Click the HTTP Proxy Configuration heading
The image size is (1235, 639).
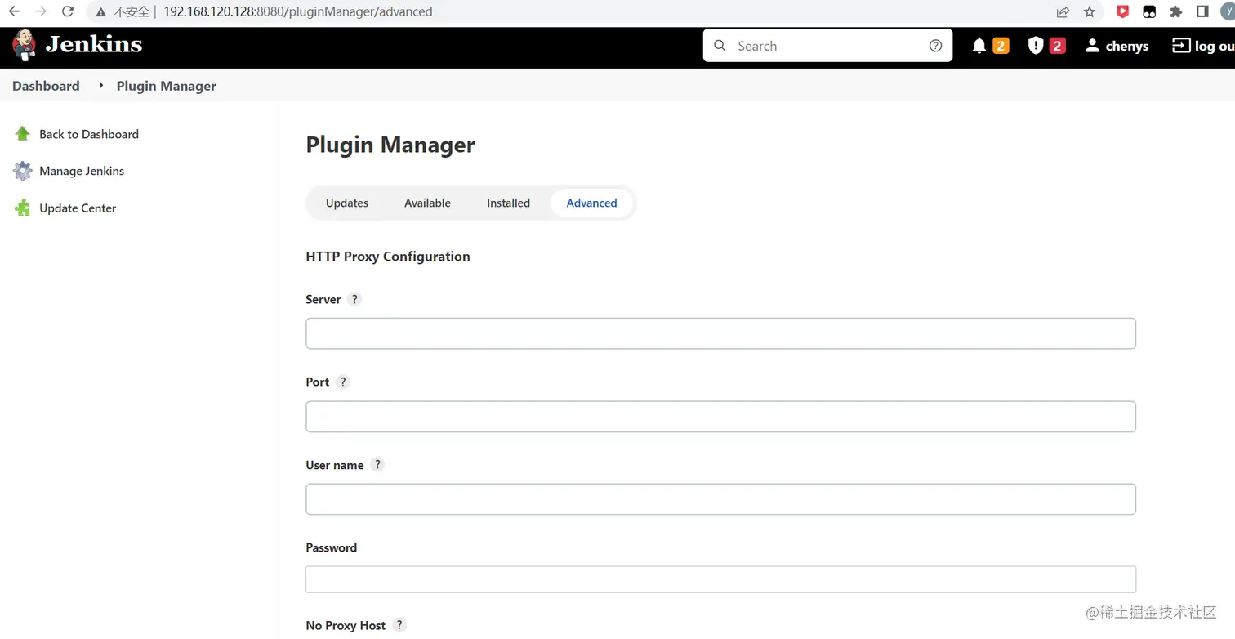click(x=388, y=256)
